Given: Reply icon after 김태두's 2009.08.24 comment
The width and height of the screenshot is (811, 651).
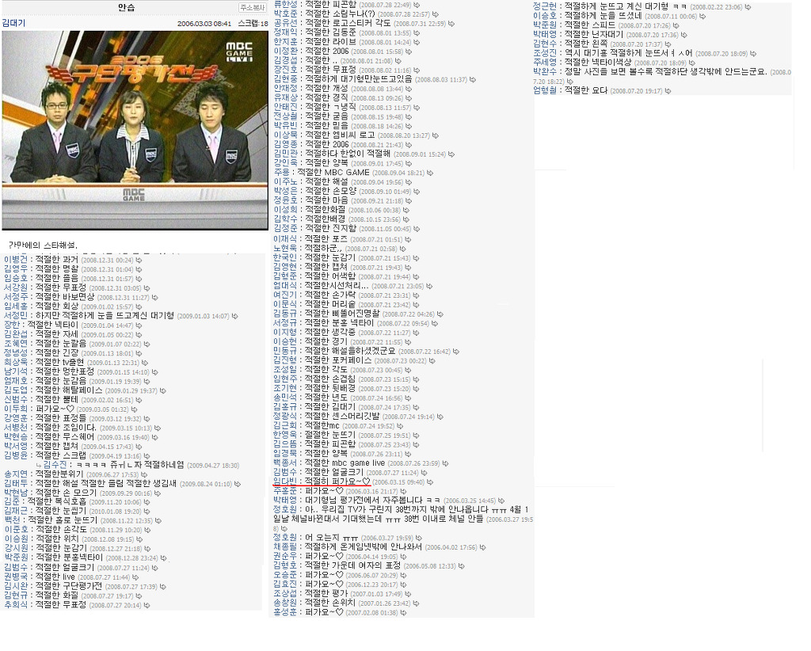Looking at the screenshot, I should 238,484.
